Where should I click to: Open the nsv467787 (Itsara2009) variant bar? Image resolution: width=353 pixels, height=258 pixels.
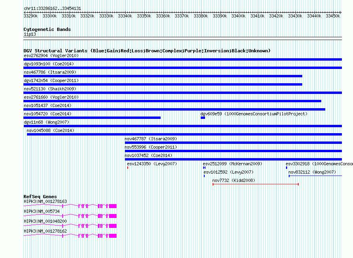pyautogui.click(x=233, y=143)
